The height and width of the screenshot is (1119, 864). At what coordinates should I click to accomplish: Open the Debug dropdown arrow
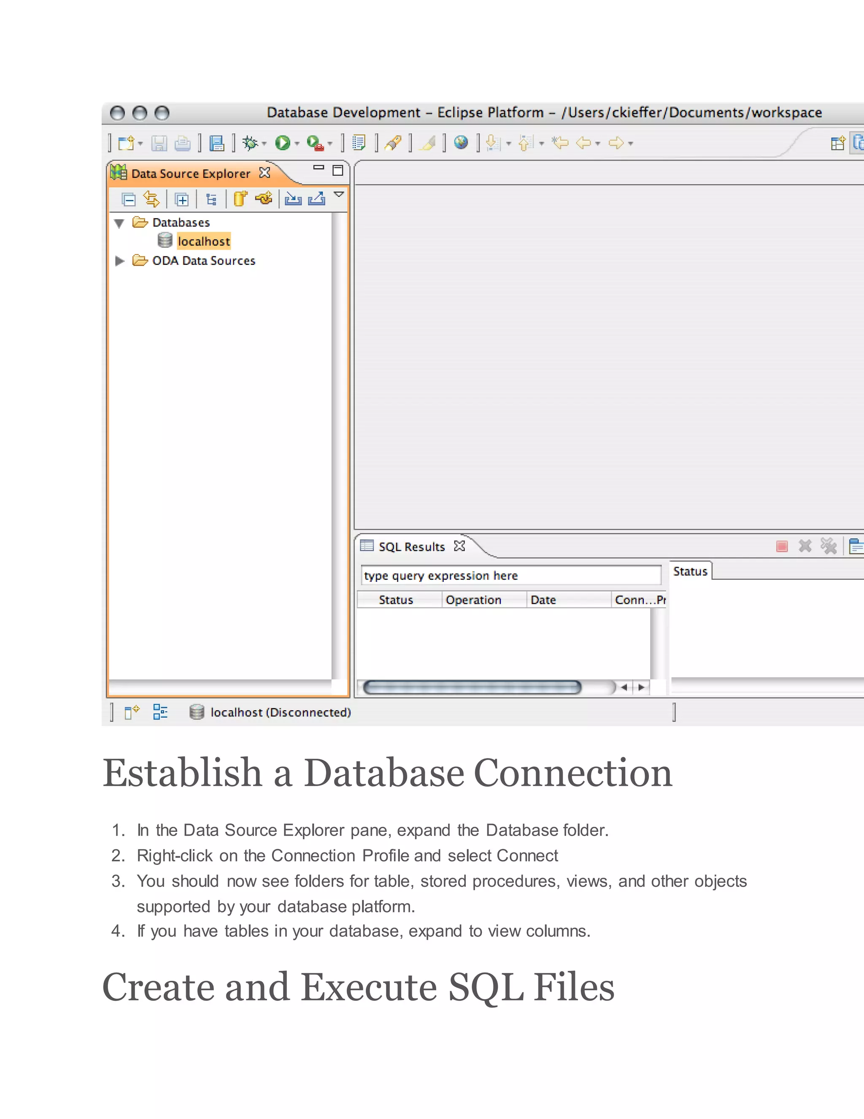[264, 144]
